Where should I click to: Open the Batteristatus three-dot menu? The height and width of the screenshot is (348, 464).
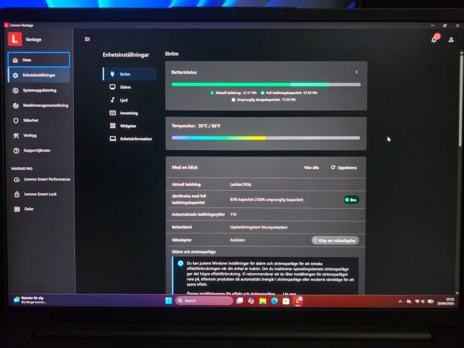(x=357, y=72)
